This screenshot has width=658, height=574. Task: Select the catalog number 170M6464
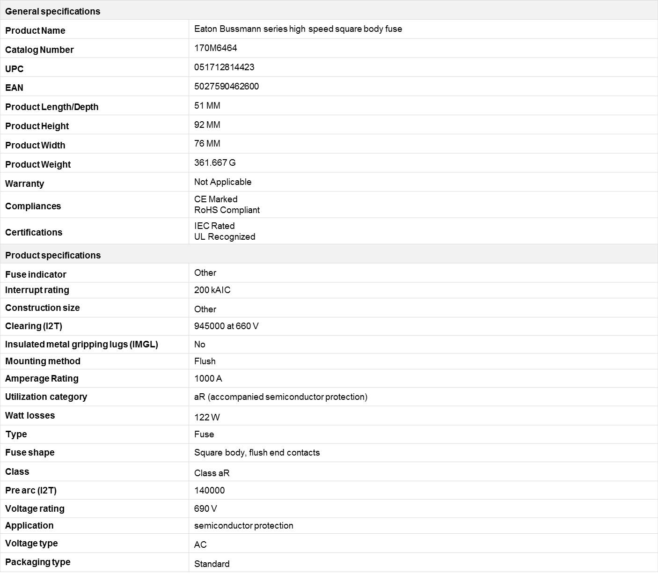pos(215,48)
